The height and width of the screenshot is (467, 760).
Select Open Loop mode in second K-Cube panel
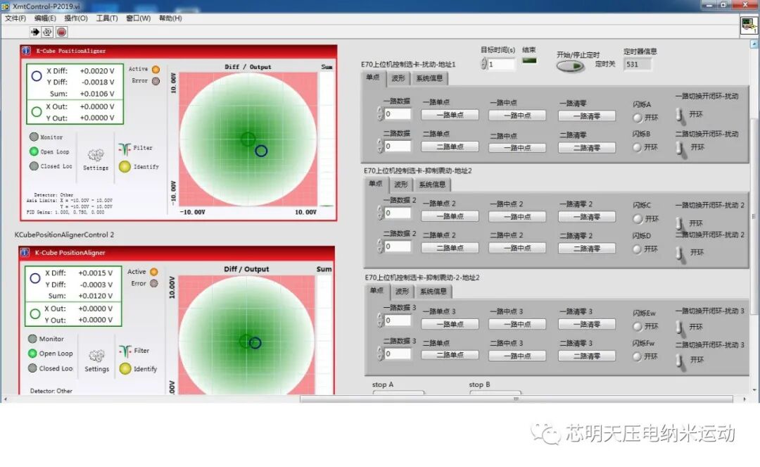pos(32,353)
